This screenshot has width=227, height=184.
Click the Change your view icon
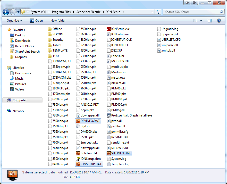point(196,21)
